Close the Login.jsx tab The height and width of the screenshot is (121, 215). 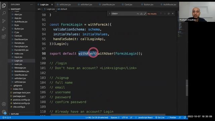click(52, 4)
